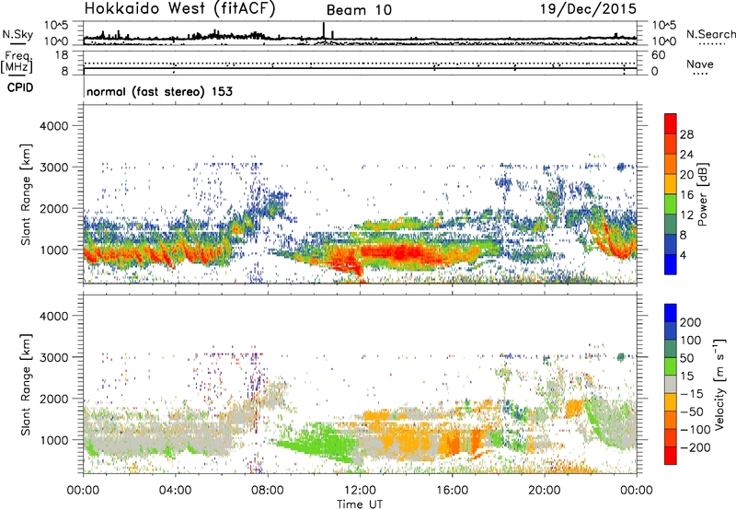Viewport: 736px width, 510px height.
Task: Click the blue top segment of velocity colorbar
Action: tap(671, 313)
